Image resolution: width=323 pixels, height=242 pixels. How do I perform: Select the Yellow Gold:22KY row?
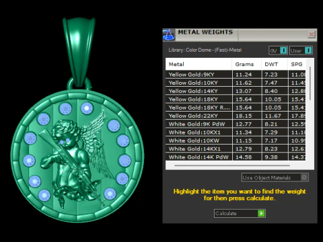pyautogui.click(x=236, y=116)
